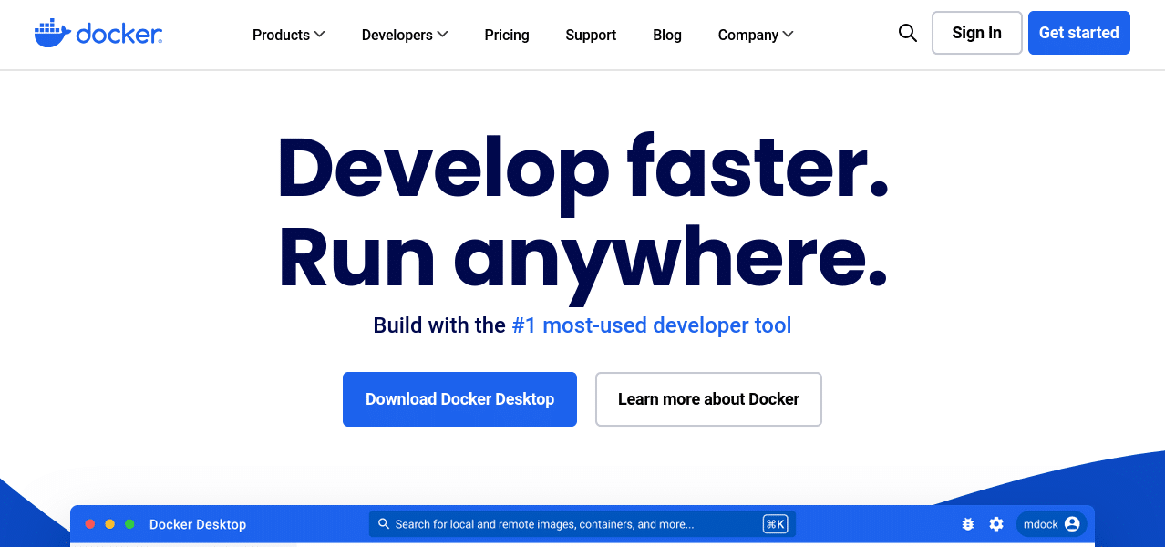
Task: Open bug report in Docker Desktop toolbar
Action: click(967, 524)
